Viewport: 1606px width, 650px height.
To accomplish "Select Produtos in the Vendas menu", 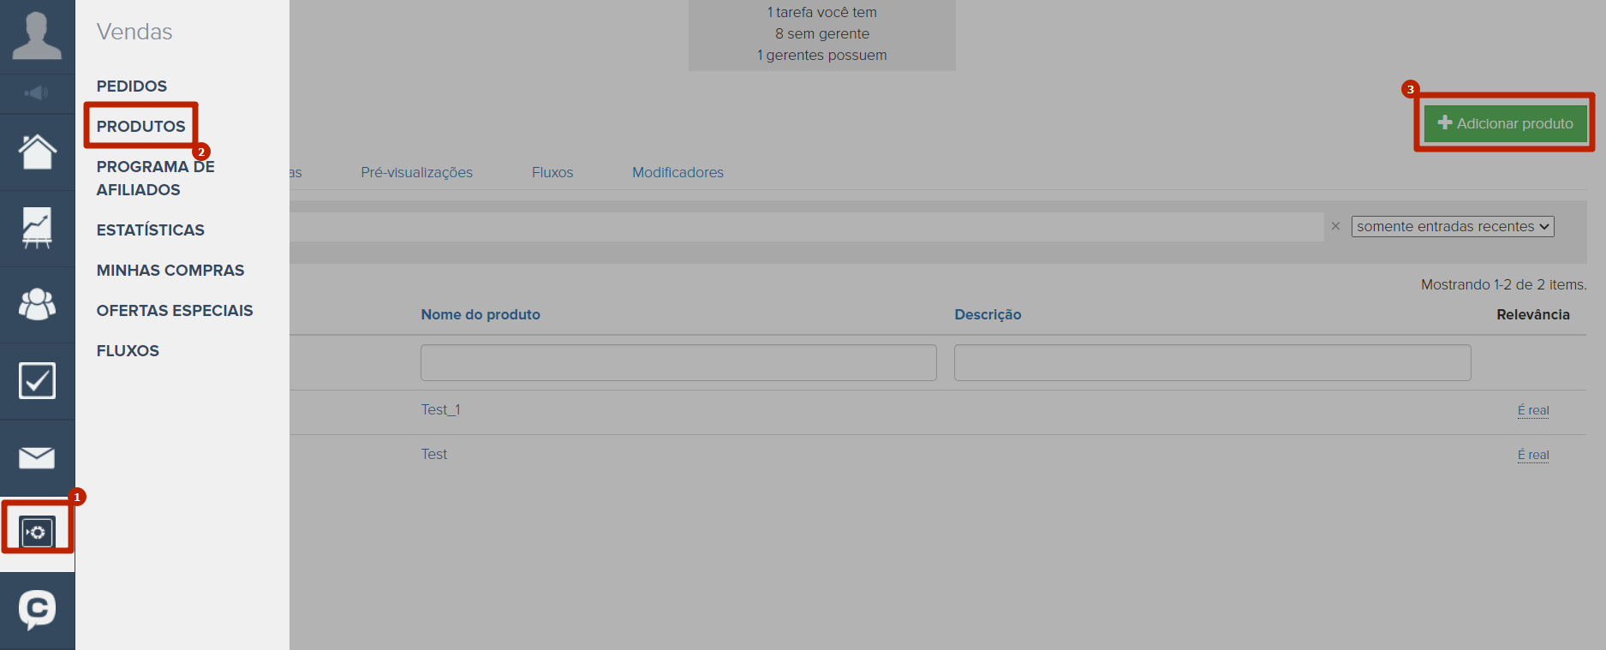I will [140, 127].
